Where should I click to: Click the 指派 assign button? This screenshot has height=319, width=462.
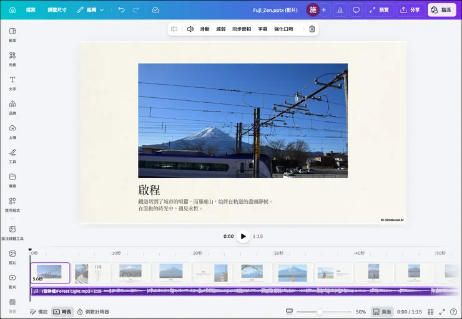[x=441, y=10]
